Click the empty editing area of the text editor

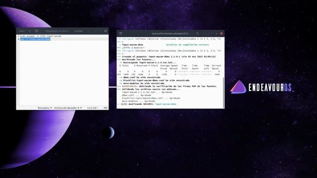(x=64, y=73)
